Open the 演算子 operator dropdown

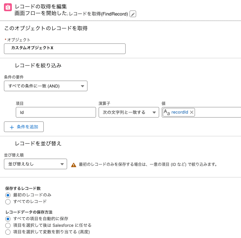(x=129, y=112)
